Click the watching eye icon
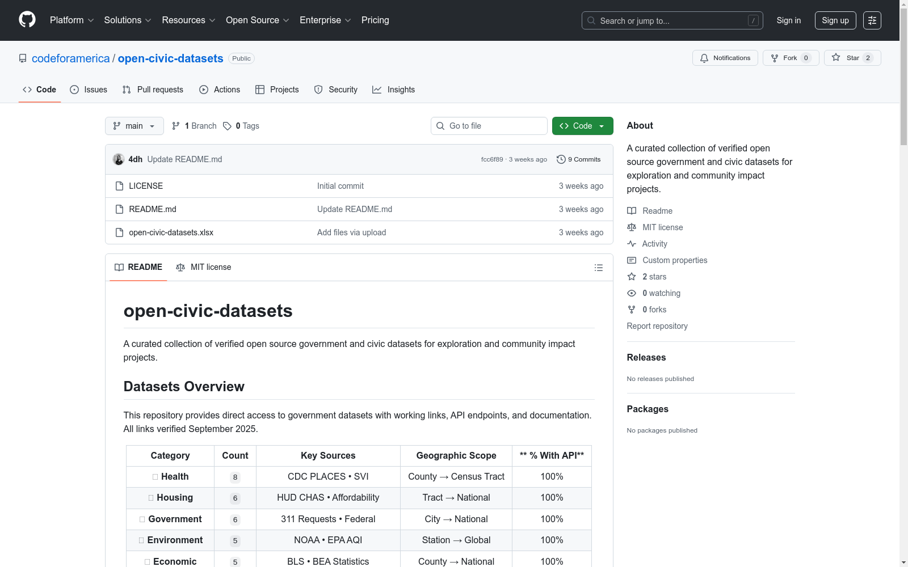 pyautogui.click(x=632, y=293)
